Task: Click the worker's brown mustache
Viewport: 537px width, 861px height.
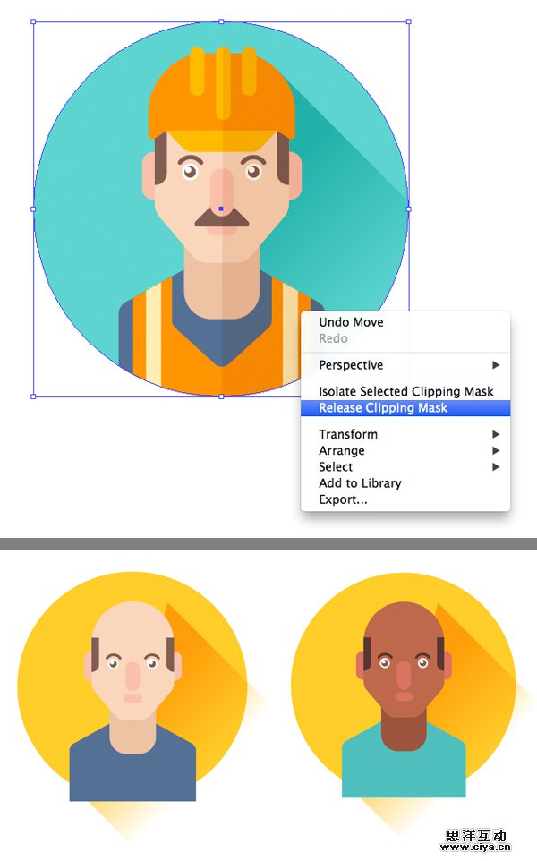Action: click(x=222, y=217)
